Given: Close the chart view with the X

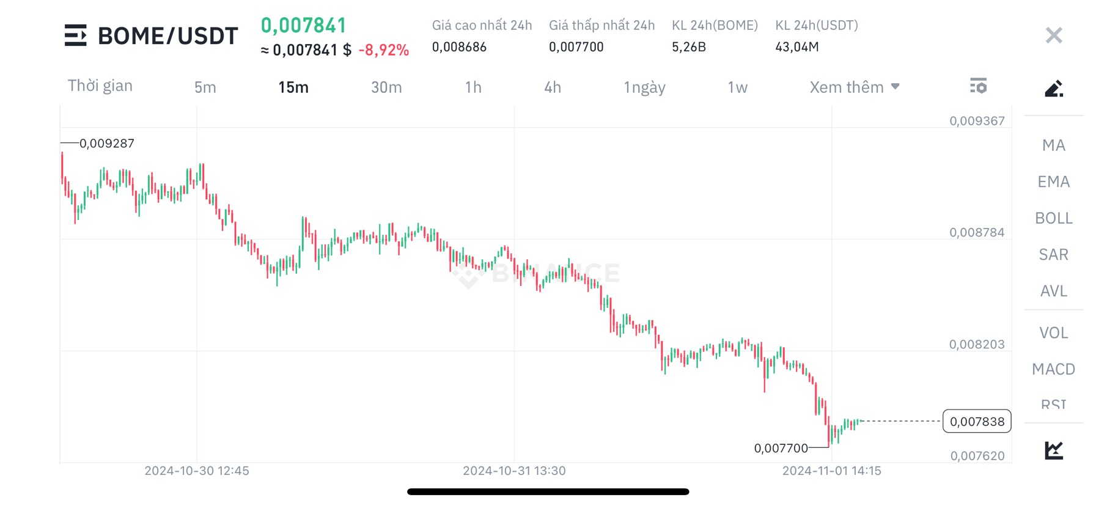Looking at the screenshot, I should coord(1053,35).
